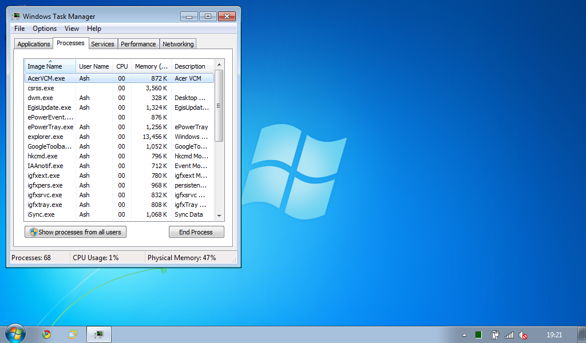Open the power plug battery tray icon

click(x=495, y=335)
